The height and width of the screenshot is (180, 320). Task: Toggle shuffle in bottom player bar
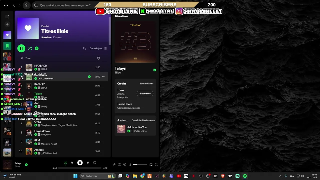pos(65,163)
